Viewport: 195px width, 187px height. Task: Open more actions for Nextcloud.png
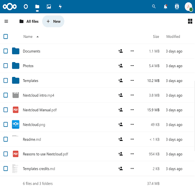[132, 124]
